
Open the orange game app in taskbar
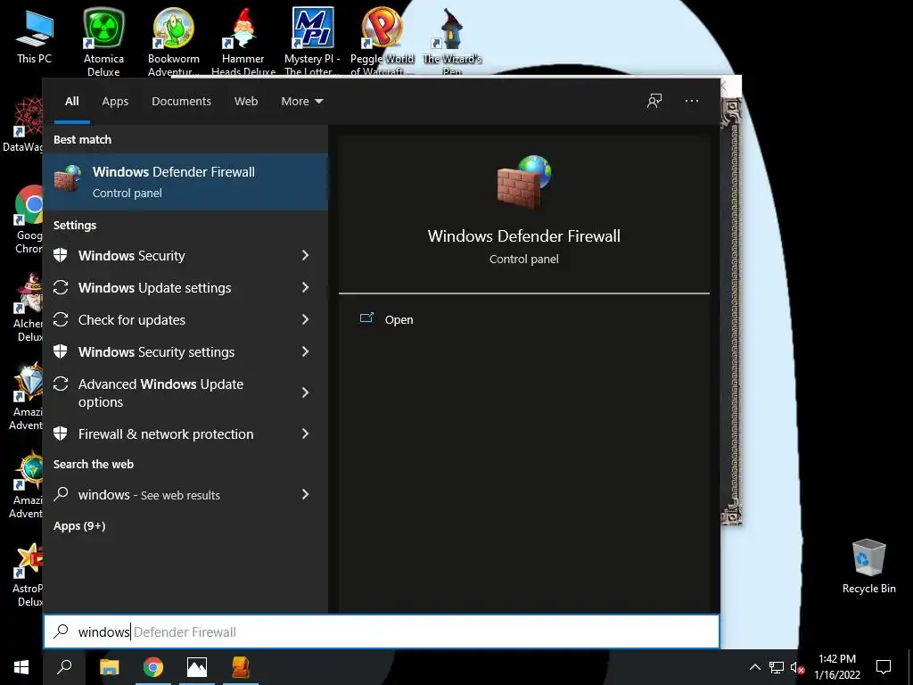tap(241, 667)
